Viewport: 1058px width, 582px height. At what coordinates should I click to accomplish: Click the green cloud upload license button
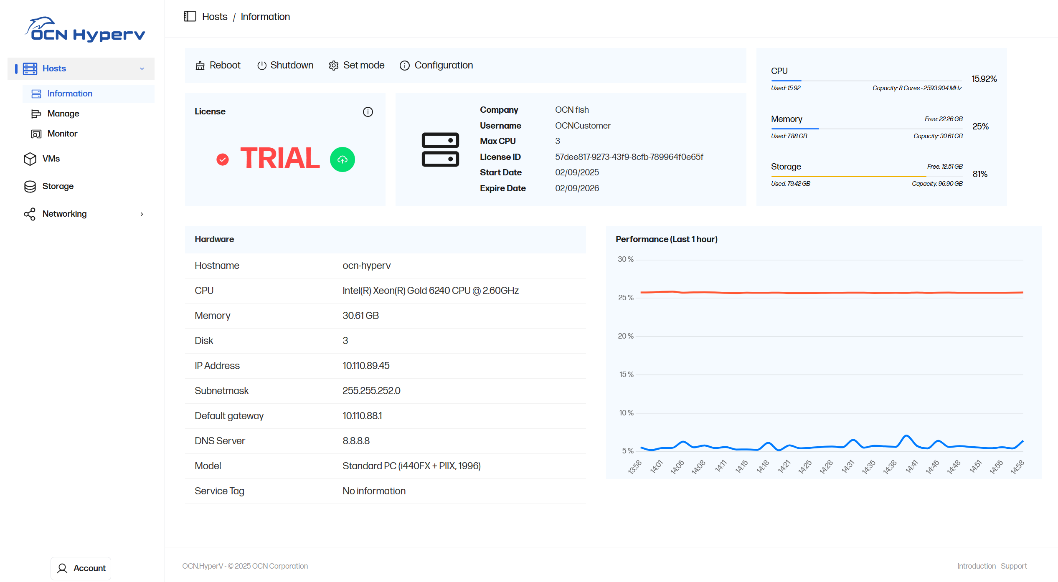(342, 159)
